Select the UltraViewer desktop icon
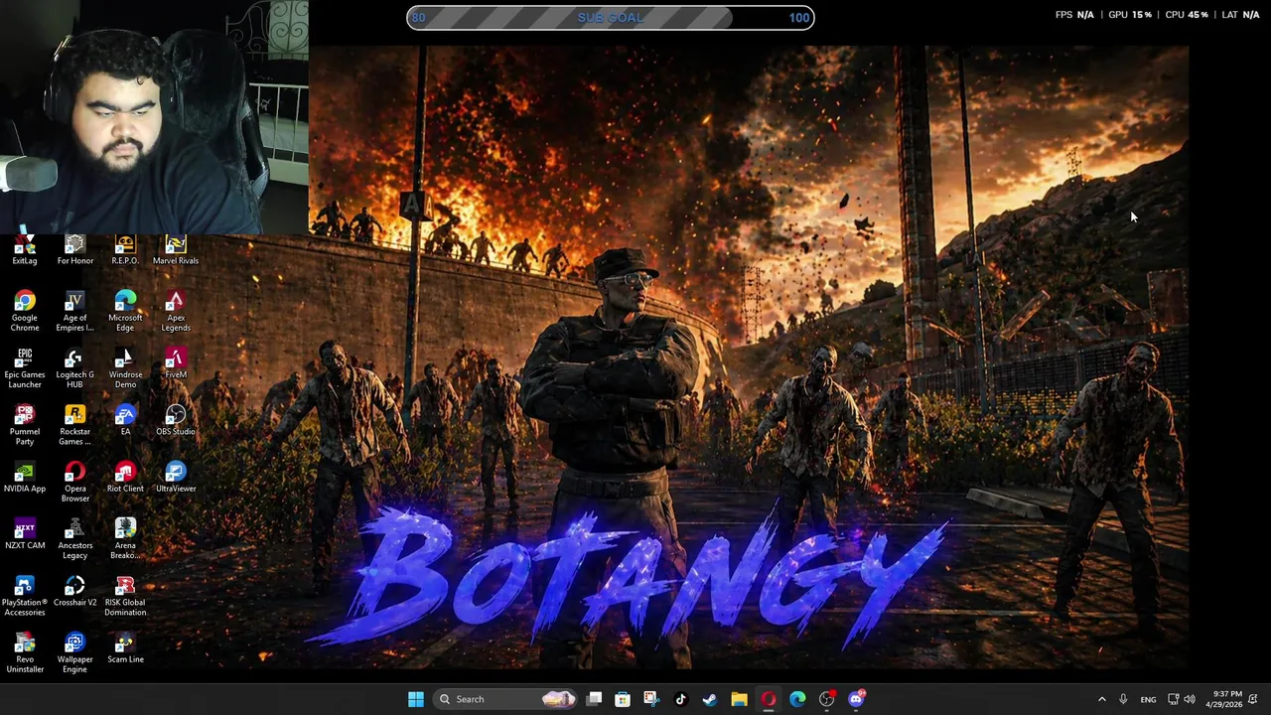The image size is (1271, 715). coord(176,477)
